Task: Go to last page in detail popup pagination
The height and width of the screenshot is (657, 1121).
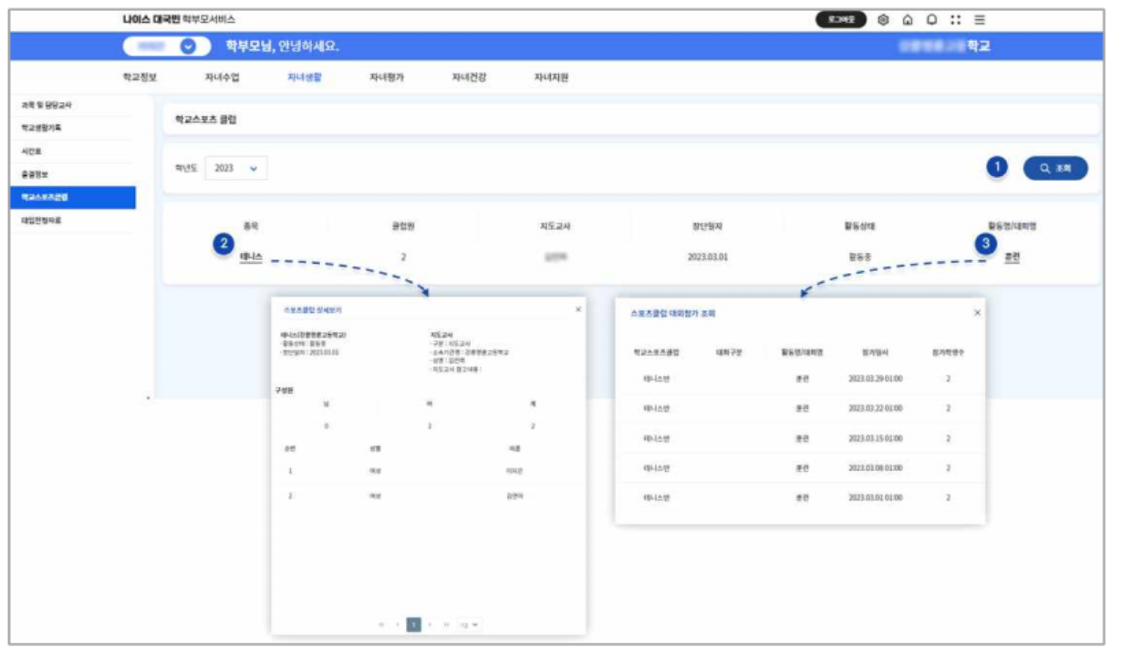Action: click(446, 624)
